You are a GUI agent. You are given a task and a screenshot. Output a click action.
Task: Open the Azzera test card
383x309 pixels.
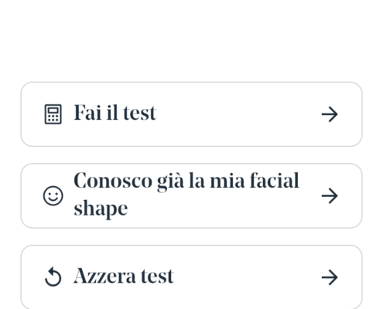191,277
